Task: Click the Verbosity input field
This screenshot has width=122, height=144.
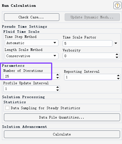Action: coord(89,56)
